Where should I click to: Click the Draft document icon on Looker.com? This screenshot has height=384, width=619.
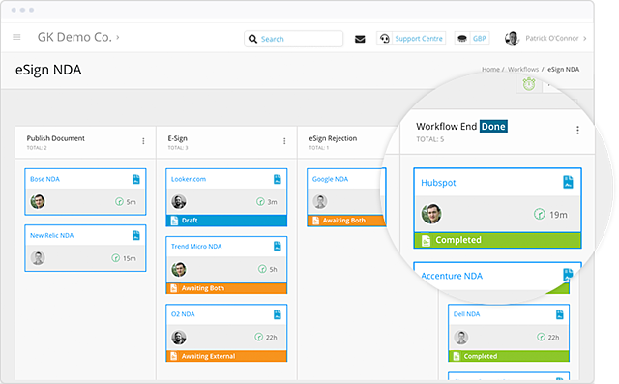(x=174, y=221)
